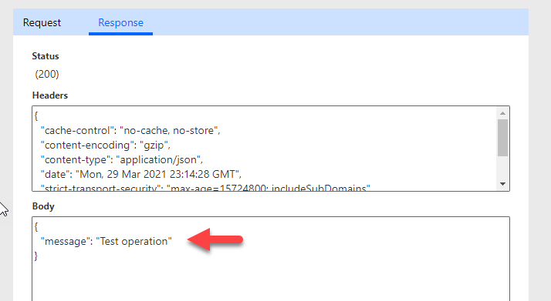Click the (200) status value
Image resolution: width=551 pixels, height=301 pixels.
pyautogui.click(x=47, y=74)
